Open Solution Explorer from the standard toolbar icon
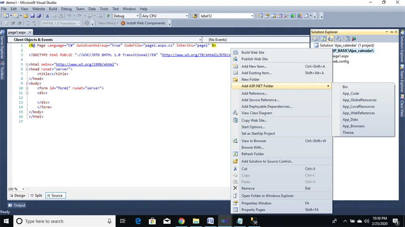Image resolution: width=405 pixels, height=227 pixels. 260,16
